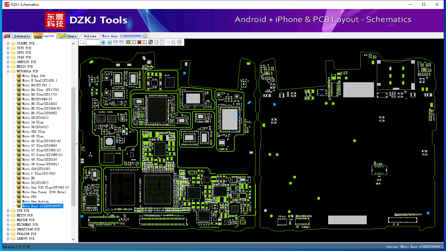Click the XIAOMI PCB folder icon
The image size is (446, 251).
(13, 43)
